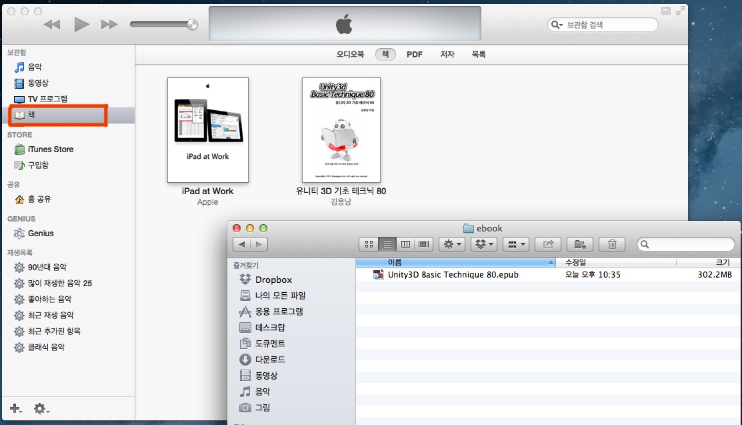This screenshot has height=425, width=742.
Task: Open iTunes Store from the sidebar
Action: coord(51,149)
